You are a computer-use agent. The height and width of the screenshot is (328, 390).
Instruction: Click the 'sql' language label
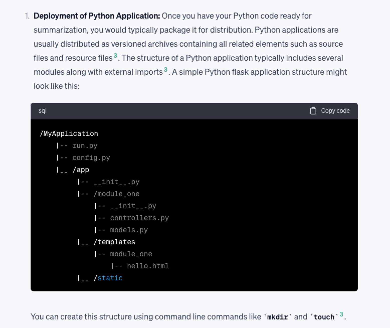42,111
